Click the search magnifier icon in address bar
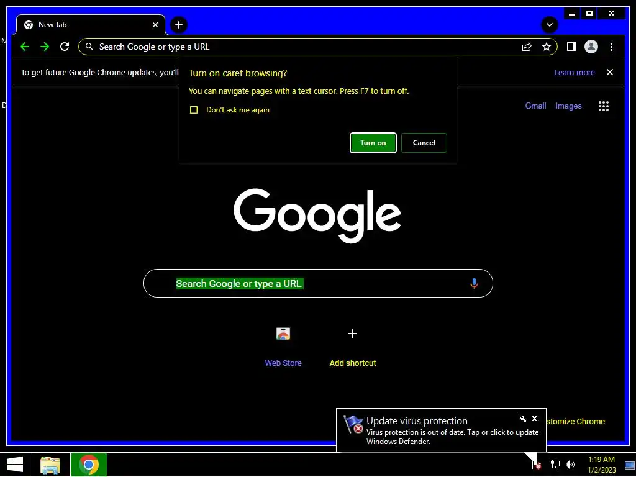Screen dimensions: 636x477 (89, 47)
